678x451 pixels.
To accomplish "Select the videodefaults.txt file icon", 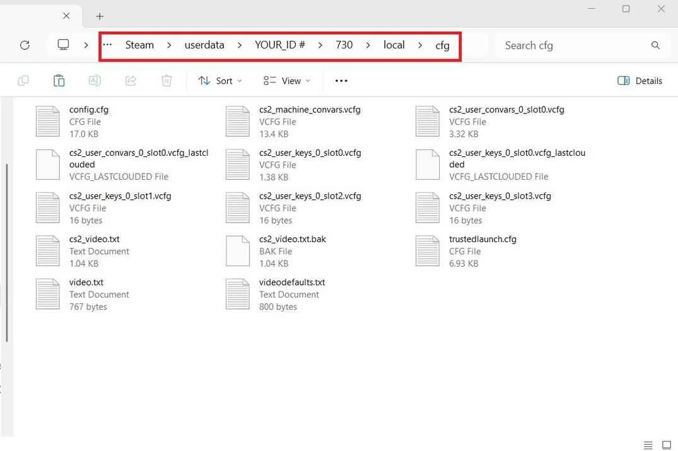I will point(237,294).
